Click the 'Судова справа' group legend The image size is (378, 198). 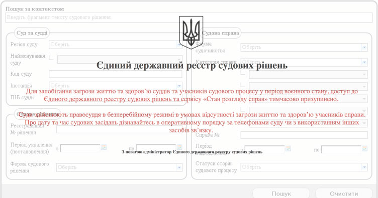(221, 33)
